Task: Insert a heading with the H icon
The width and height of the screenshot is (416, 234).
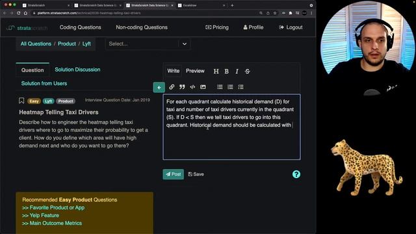Action: click(216, 71)
